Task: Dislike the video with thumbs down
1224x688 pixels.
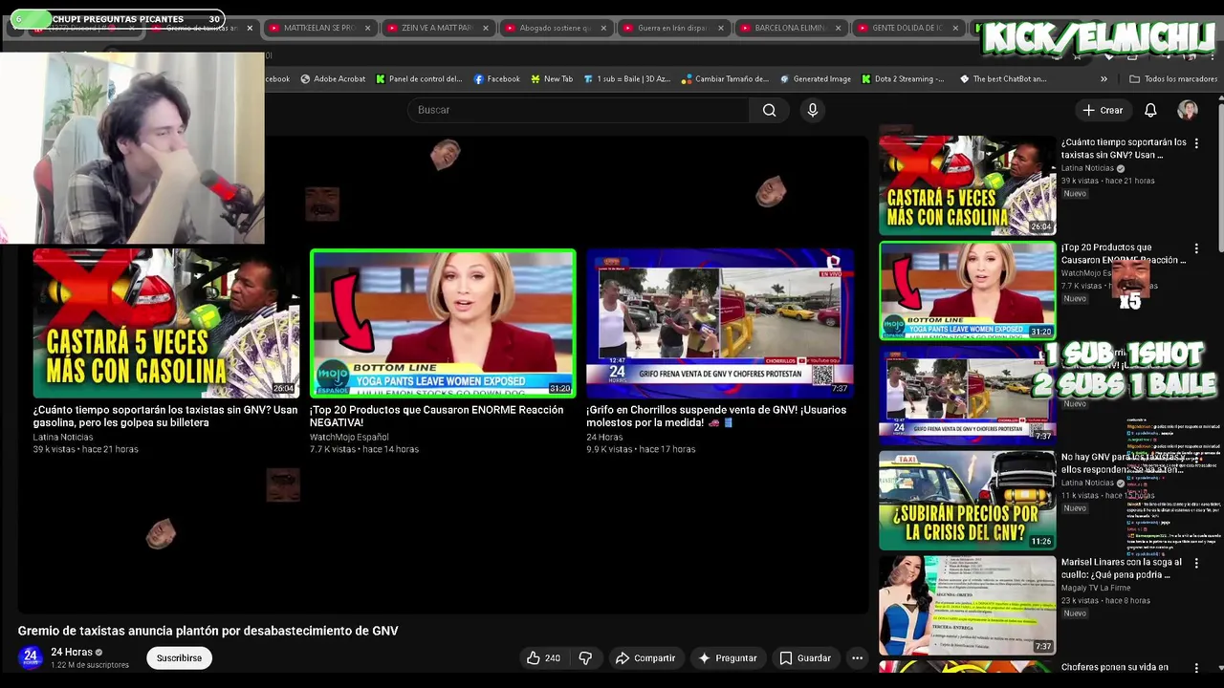Action: 585,657
